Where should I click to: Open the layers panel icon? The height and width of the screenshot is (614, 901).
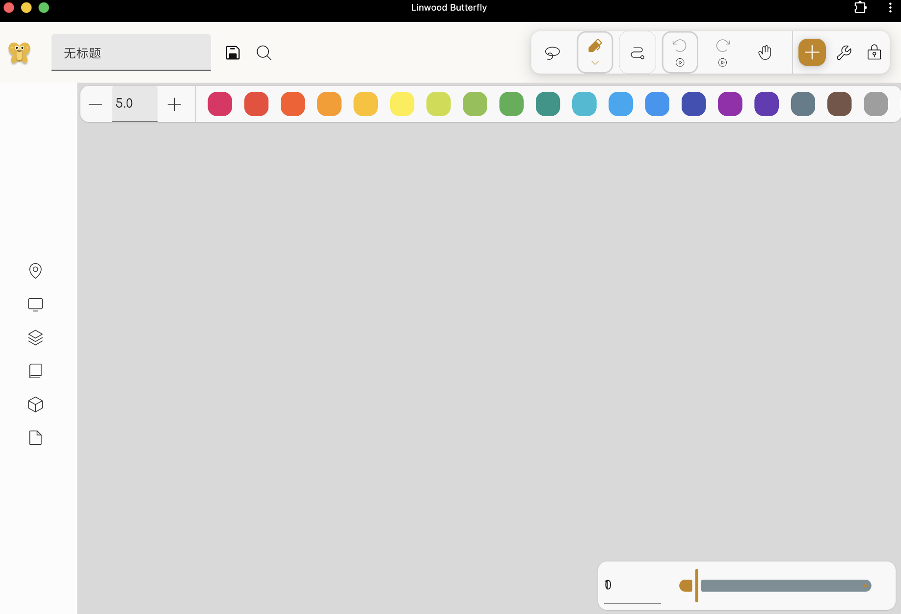click(x=35, y=338)
